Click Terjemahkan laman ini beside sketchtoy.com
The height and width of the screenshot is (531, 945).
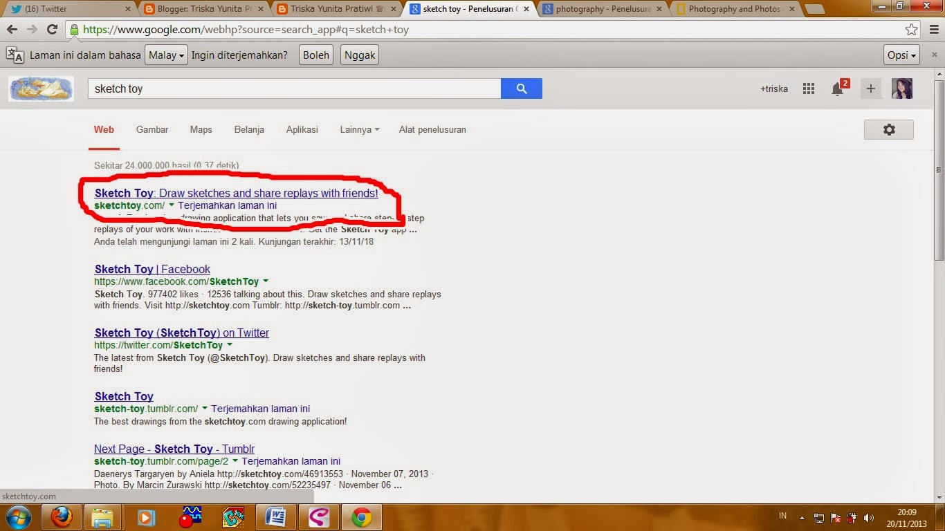[228, 205]
